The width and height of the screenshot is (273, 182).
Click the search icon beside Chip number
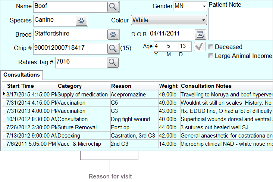[113, 48]
